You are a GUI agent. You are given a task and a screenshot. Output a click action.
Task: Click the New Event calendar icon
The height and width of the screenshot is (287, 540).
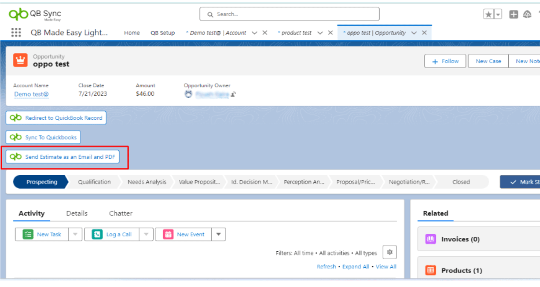[168, 234]
